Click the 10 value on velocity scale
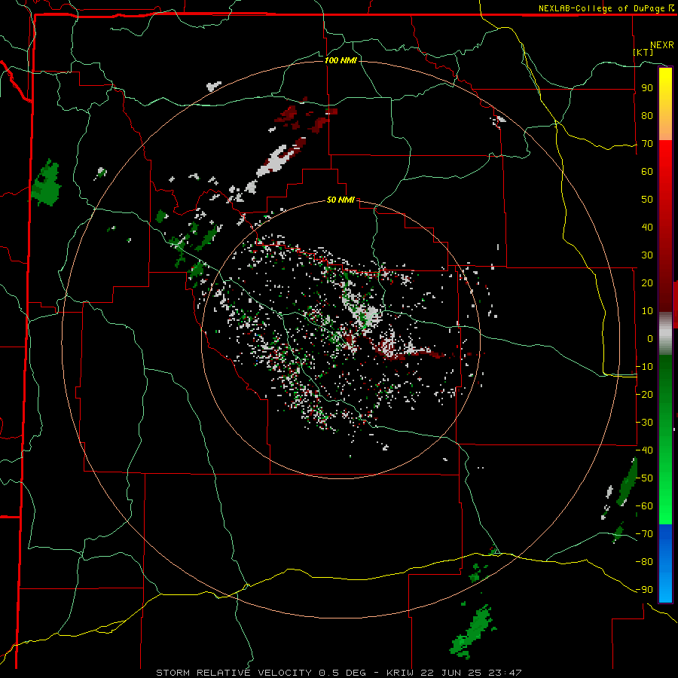This screenshot has width=678, height=678. (647, 311)
